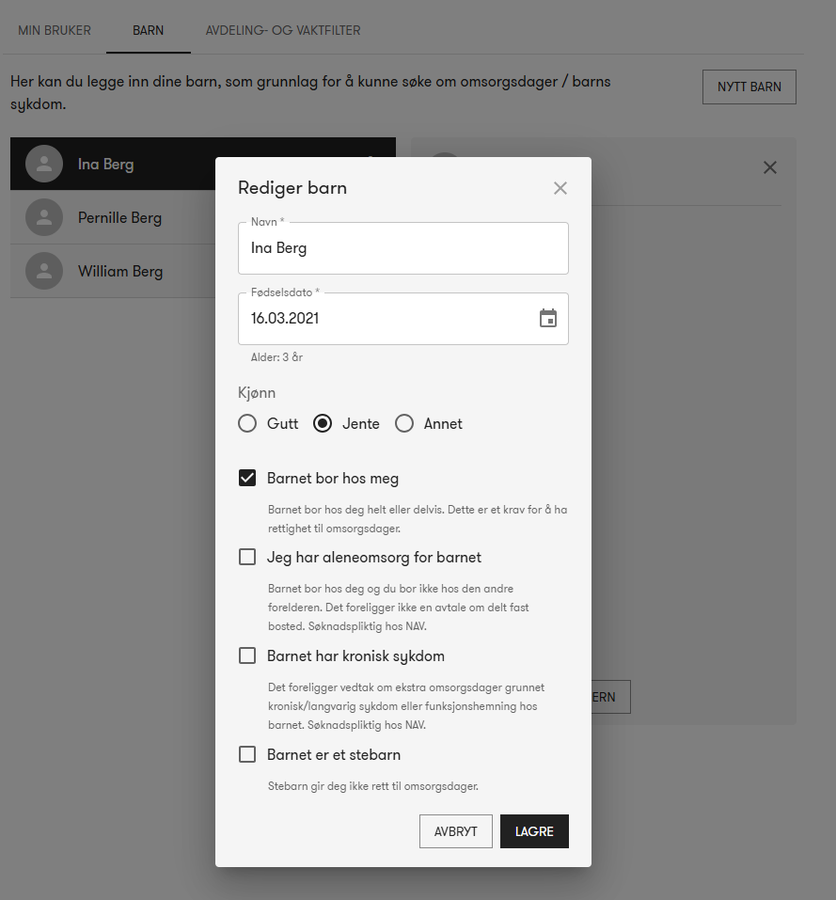Screen dimensions: 836x900
Task: Click the Navn input field
Action: [403, 249]
